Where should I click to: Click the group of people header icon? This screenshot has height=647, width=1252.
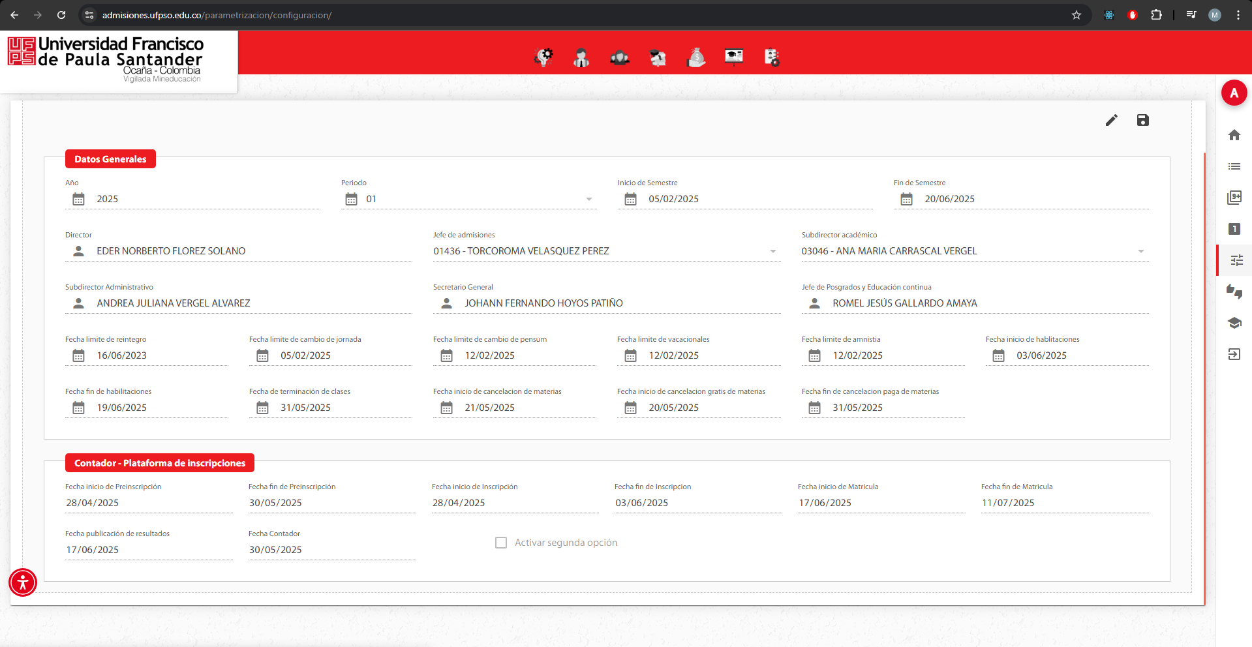(x=619, y=58)
